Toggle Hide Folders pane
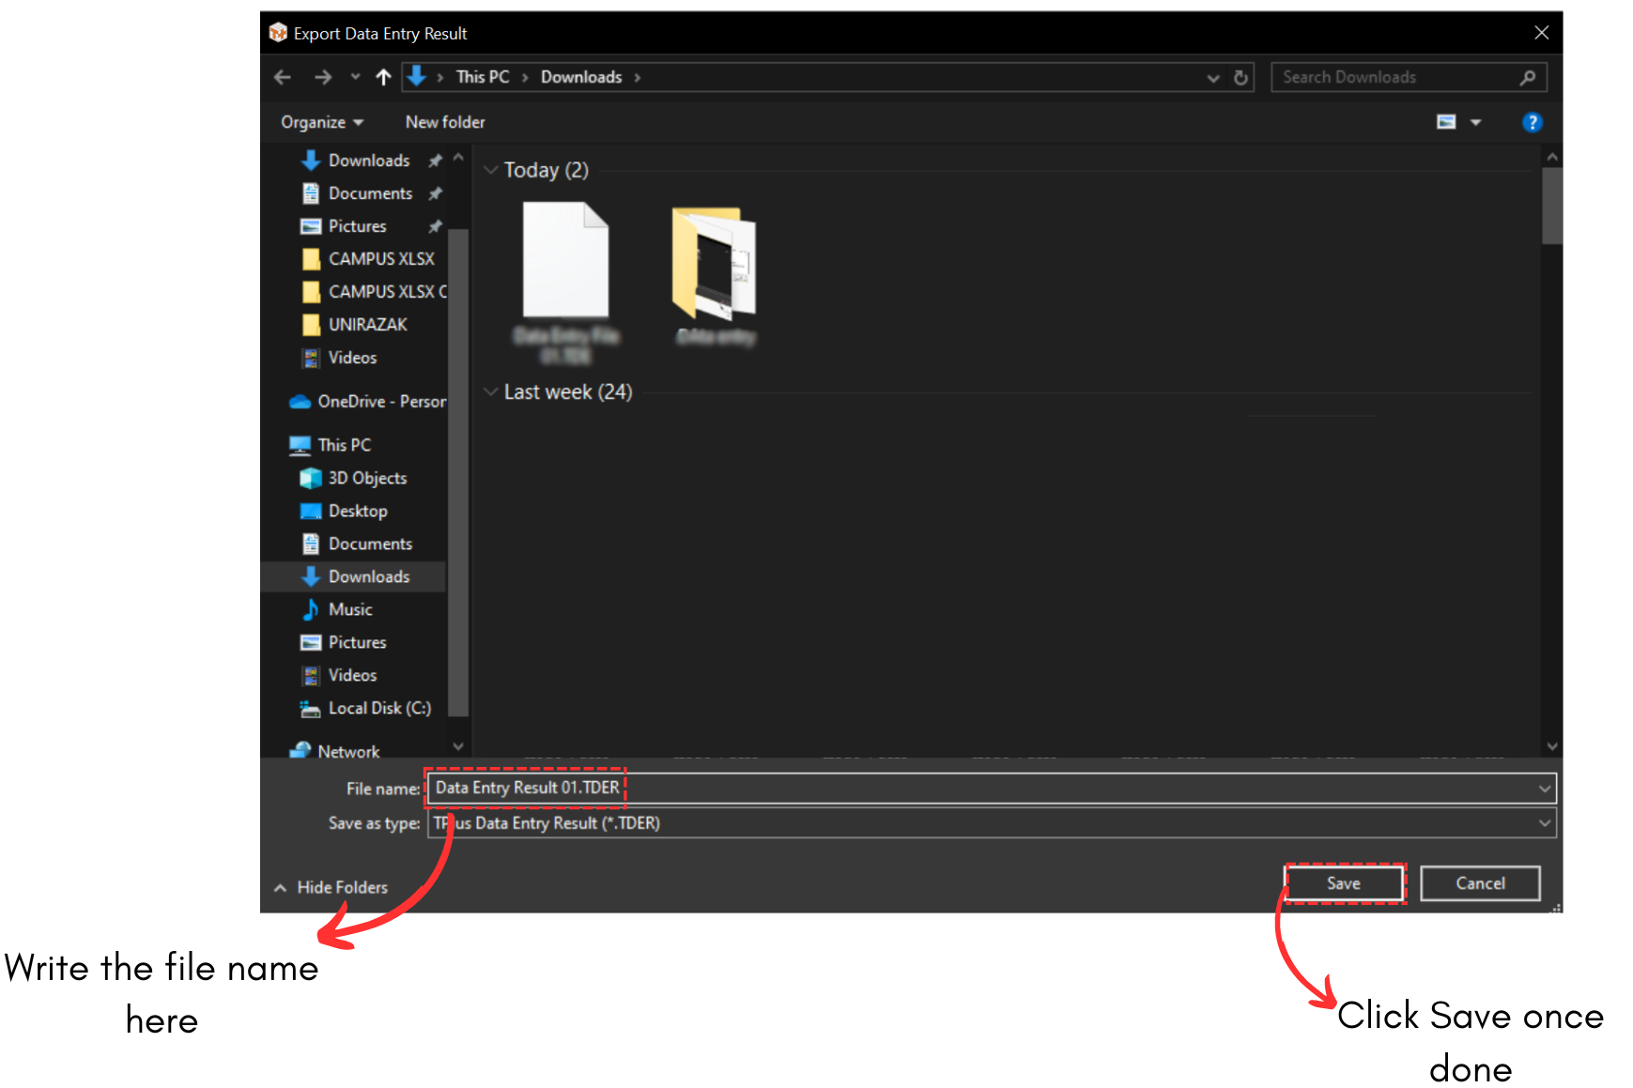Viewport: 1633px width, 1088px height. (x=331, y=887)
